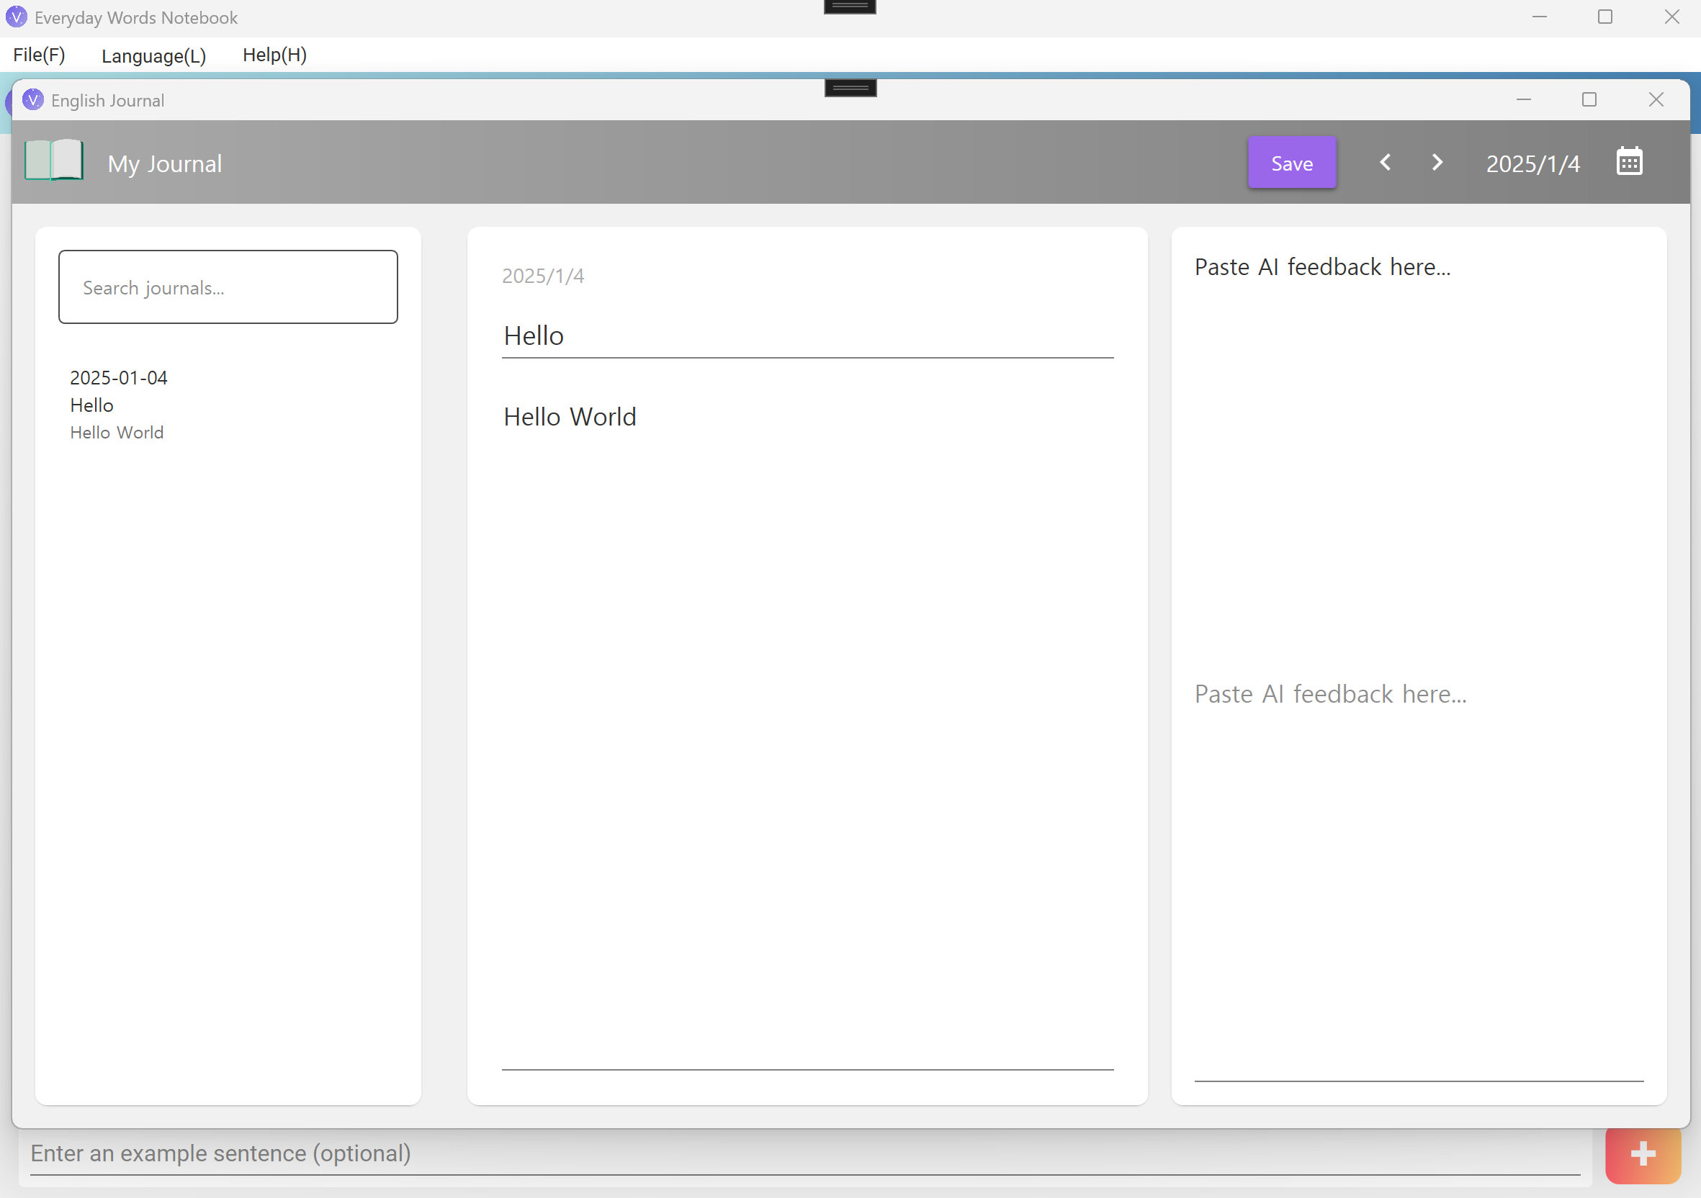Close the English Journal window
The image size is (1701, 1198).
[x=1656, y=100]
